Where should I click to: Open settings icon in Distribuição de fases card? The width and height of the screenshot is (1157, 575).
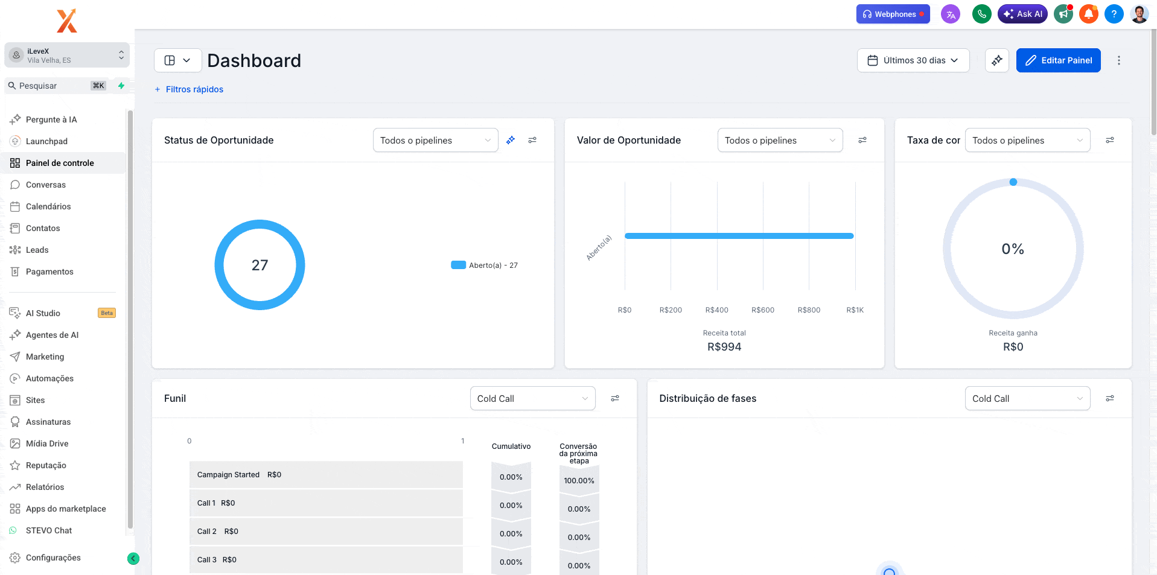click(x=1110, y=398)
